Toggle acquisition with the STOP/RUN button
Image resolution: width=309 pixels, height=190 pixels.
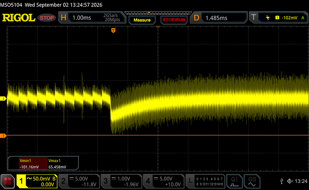pos(174,20)
